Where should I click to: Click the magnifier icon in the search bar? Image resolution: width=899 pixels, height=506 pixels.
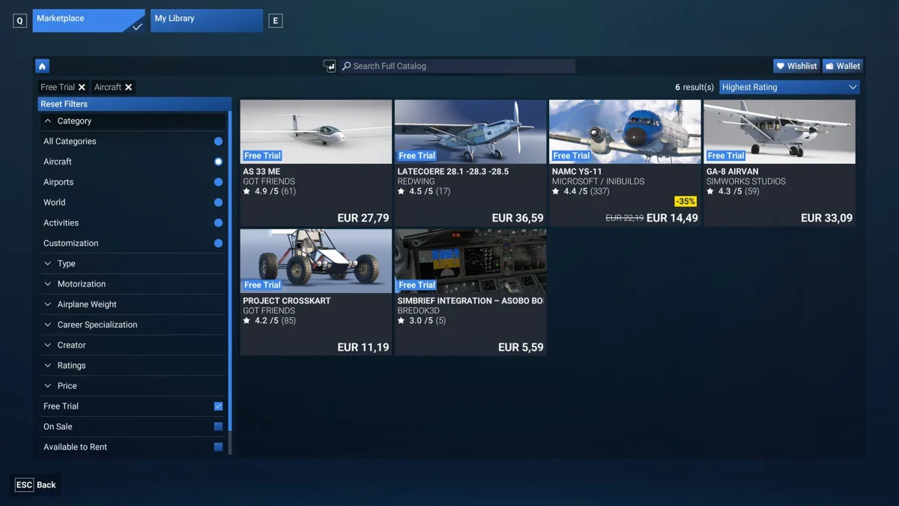click(x=346, y=66)
